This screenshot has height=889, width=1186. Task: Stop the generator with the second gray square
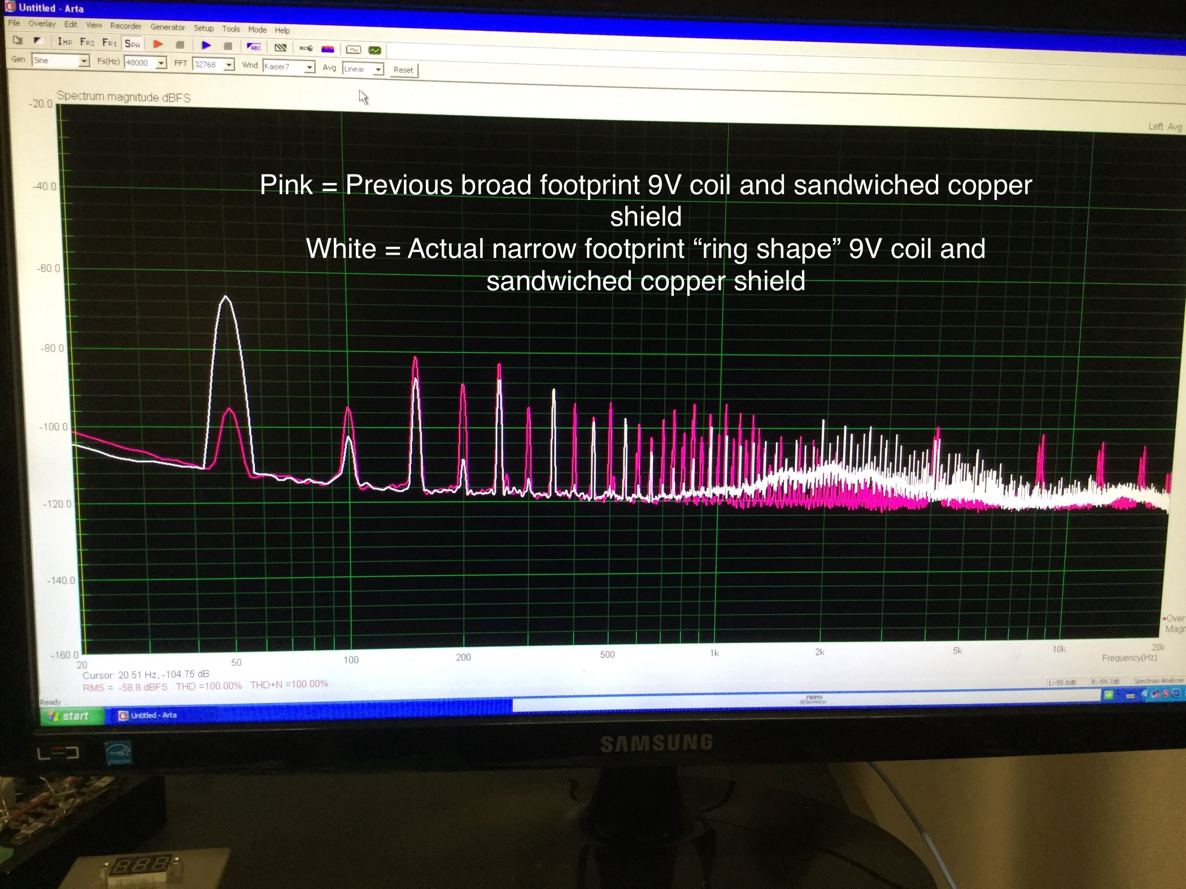click(228, 46)
